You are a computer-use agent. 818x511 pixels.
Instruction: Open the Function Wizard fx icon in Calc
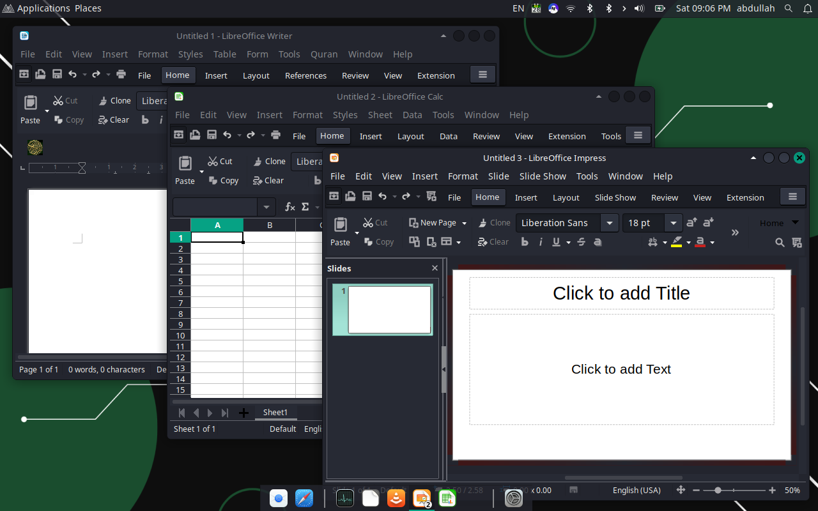pyautogui.click(x=290, y=207)
